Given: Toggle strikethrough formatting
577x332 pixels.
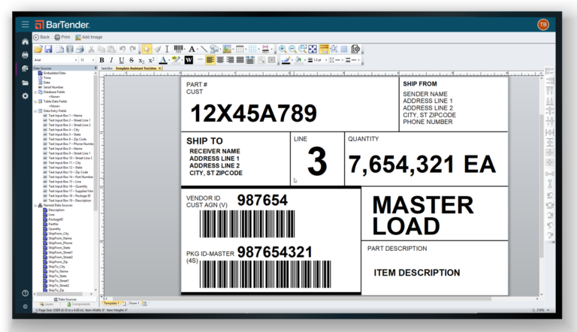Looking at the screenshot, I should coord(131,60).
